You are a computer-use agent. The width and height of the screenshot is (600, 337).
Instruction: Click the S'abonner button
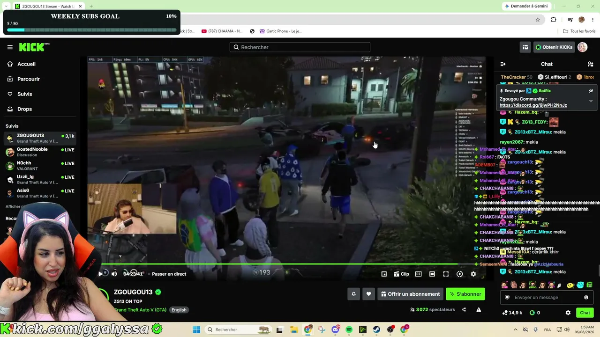465,294
